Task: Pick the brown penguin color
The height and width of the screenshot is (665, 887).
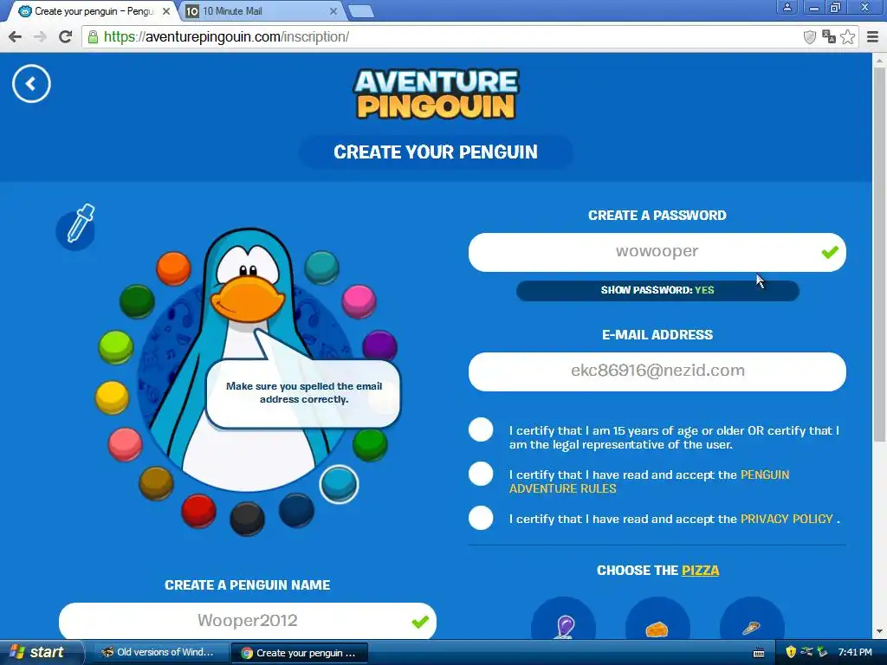Action: [156, 483]
